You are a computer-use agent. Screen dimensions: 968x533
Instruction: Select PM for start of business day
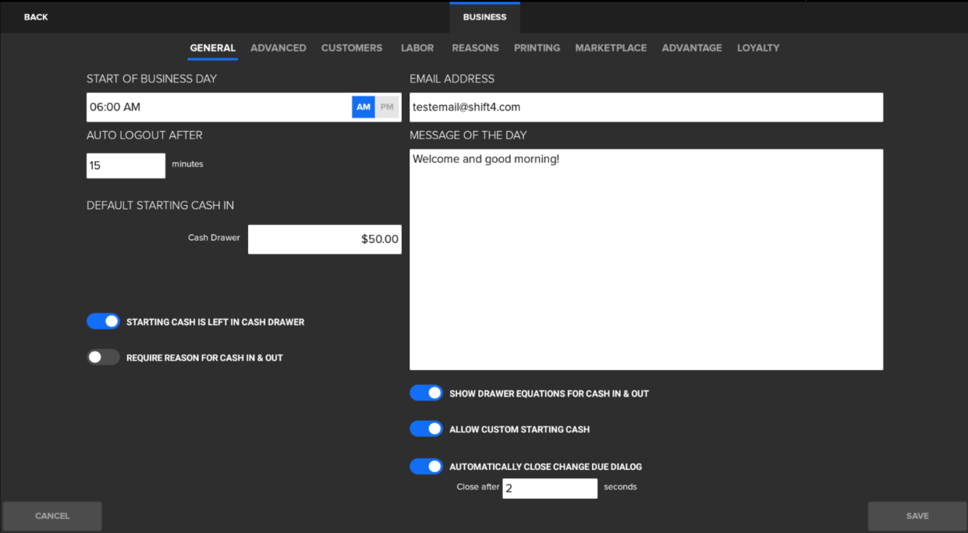pyautogui.click(x=387, y=108)
